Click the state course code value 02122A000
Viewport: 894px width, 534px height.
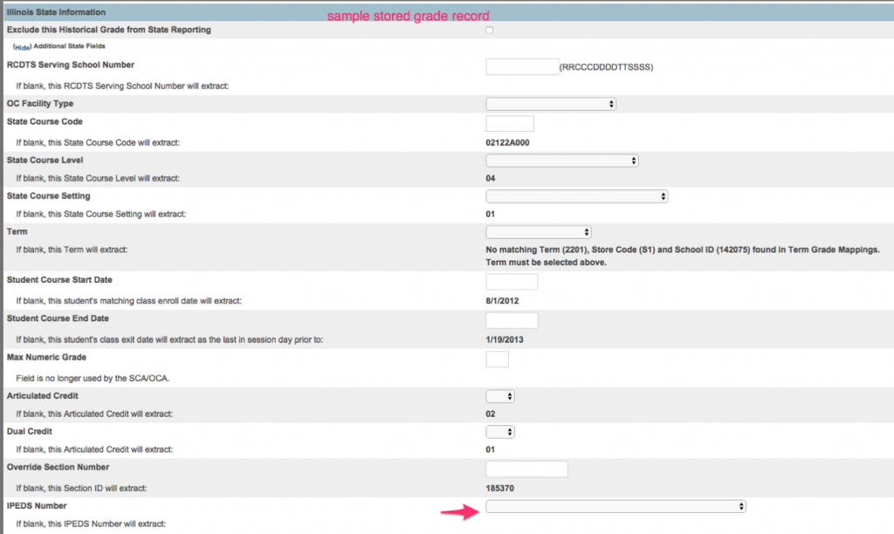coord(507,143)
